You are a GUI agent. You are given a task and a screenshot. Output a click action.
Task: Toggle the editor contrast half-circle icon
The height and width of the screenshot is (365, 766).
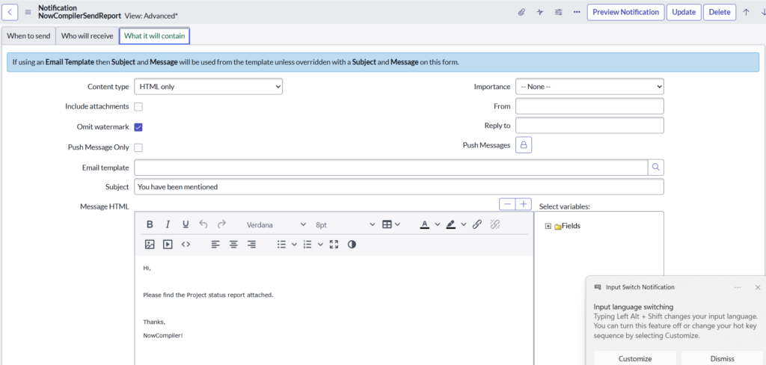click(x=352, y=245)
